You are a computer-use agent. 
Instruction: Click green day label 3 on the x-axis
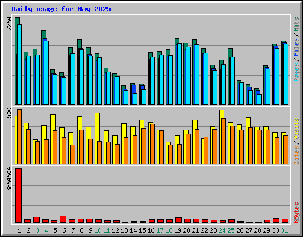37,230
